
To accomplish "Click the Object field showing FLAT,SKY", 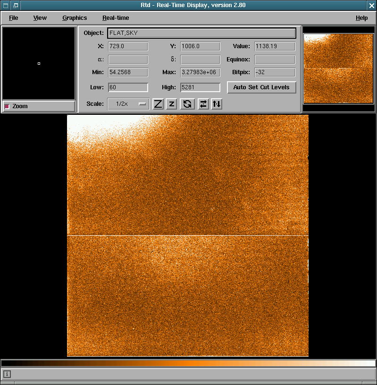I will [x=201, y=33].
